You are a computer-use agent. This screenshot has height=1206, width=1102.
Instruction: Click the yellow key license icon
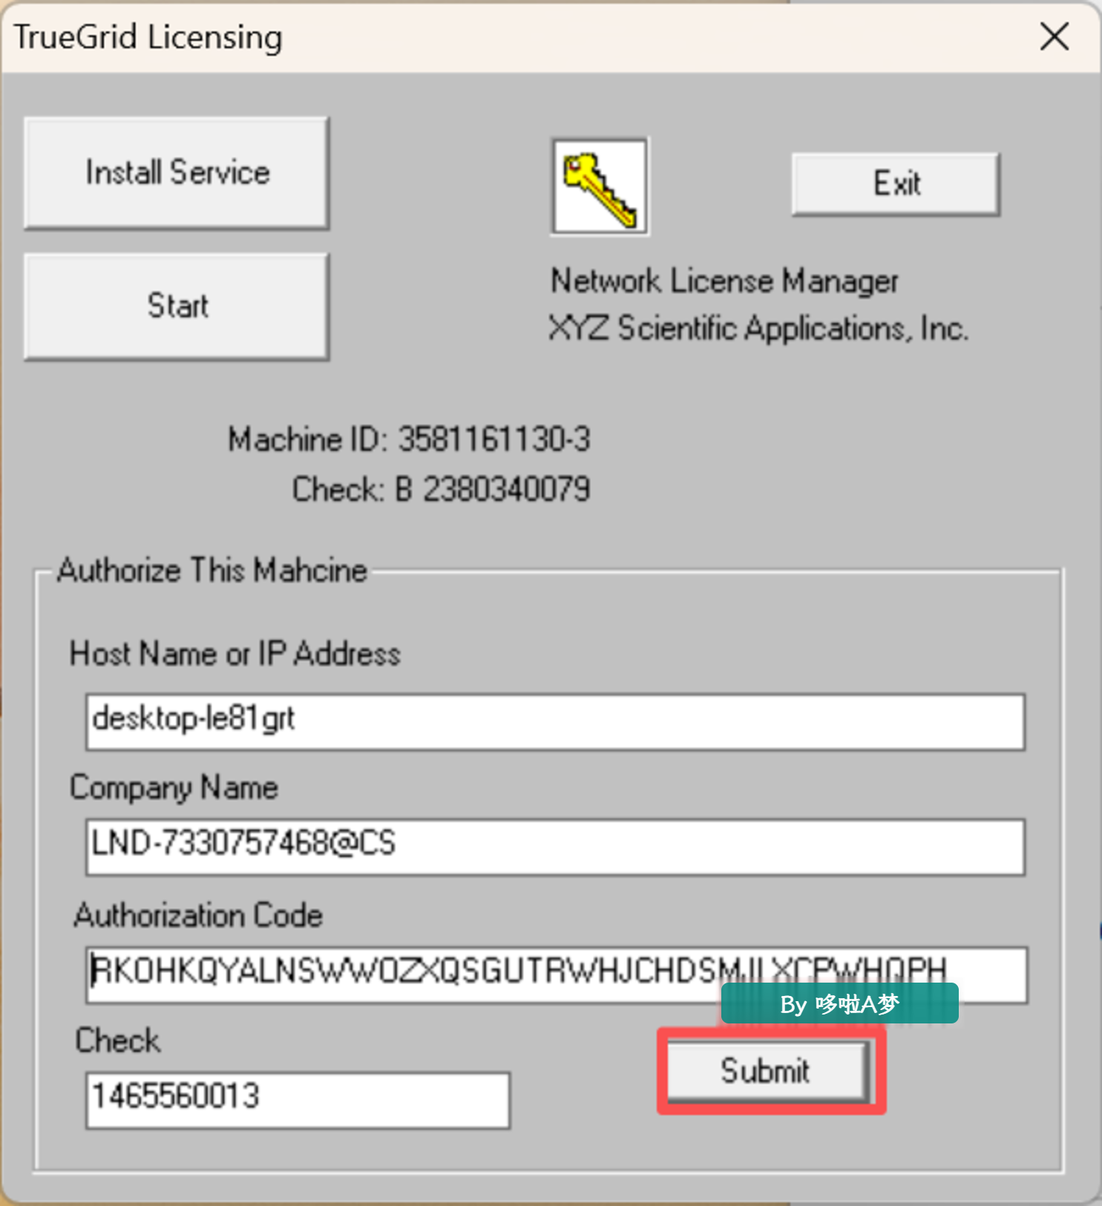click(600, 186)
